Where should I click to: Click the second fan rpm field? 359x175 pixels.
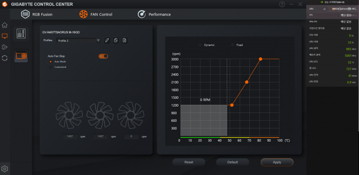tap(100, 137)
